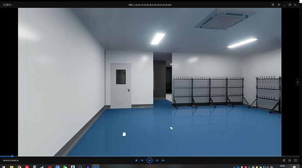The width and height of the screenshot is (302, 168).
Task: Toggle fullscreen mode icon
Action: click(x=295, y=160)
